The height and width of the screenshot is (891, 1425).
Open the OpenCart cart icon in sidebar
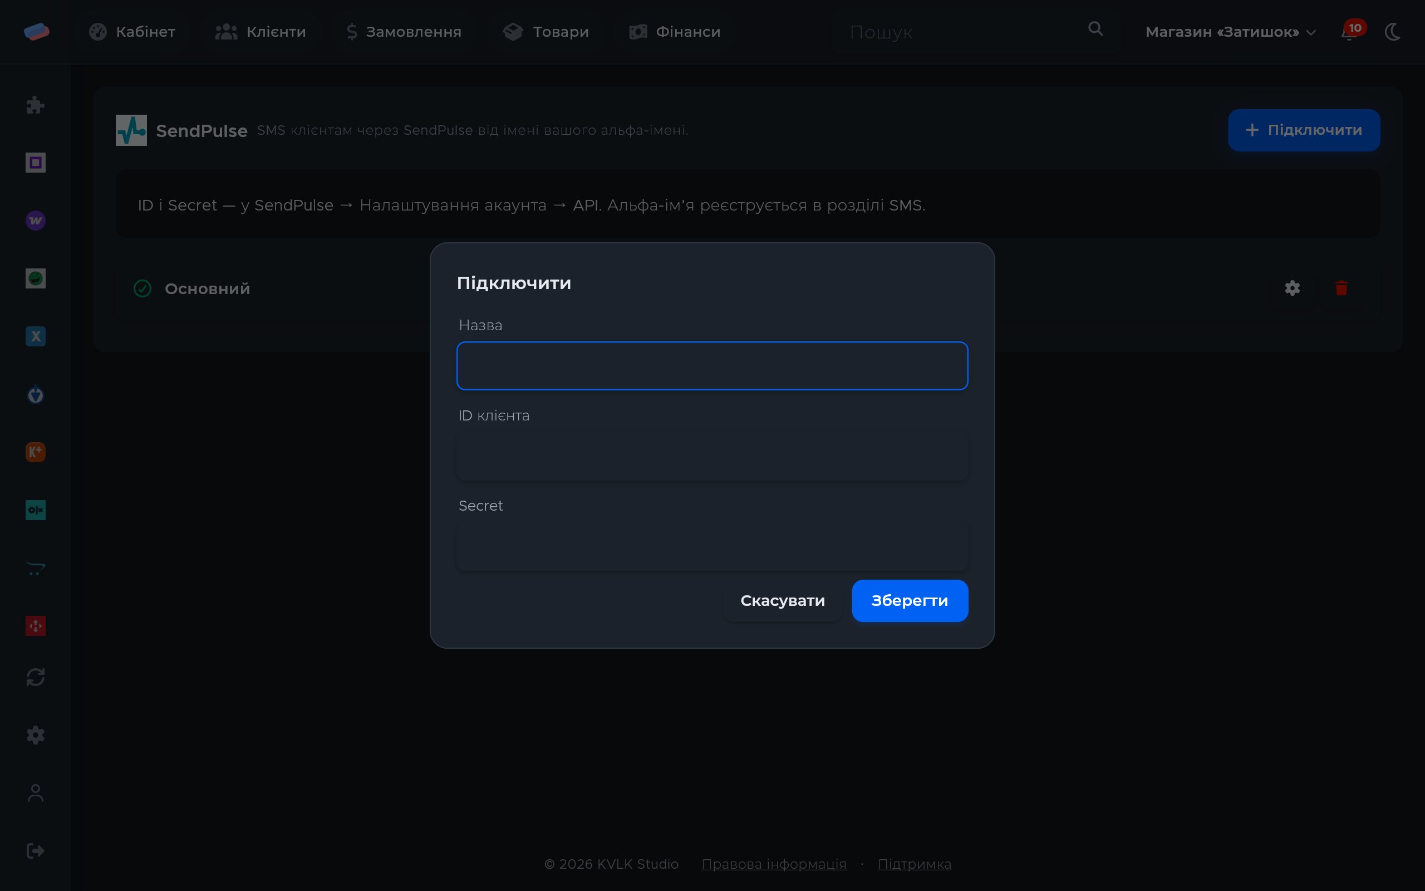coord(35,568)
